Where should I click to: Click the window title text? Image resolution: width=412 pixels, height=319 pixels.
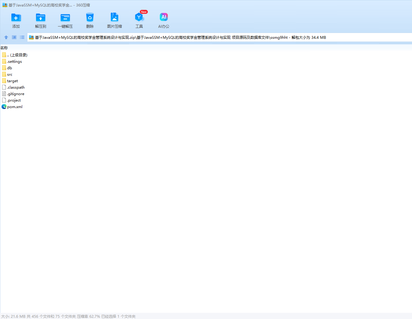tap(49, 5)
